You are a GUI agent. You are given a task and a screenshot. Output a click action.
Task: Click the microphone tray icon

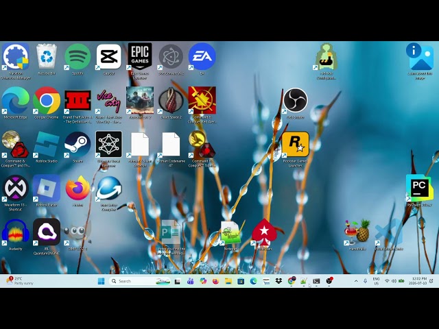coord(365,281)
